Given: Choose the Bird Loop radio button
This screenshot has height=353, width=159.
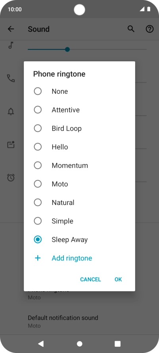Looking at the screenshot, I should coord(38,128).
